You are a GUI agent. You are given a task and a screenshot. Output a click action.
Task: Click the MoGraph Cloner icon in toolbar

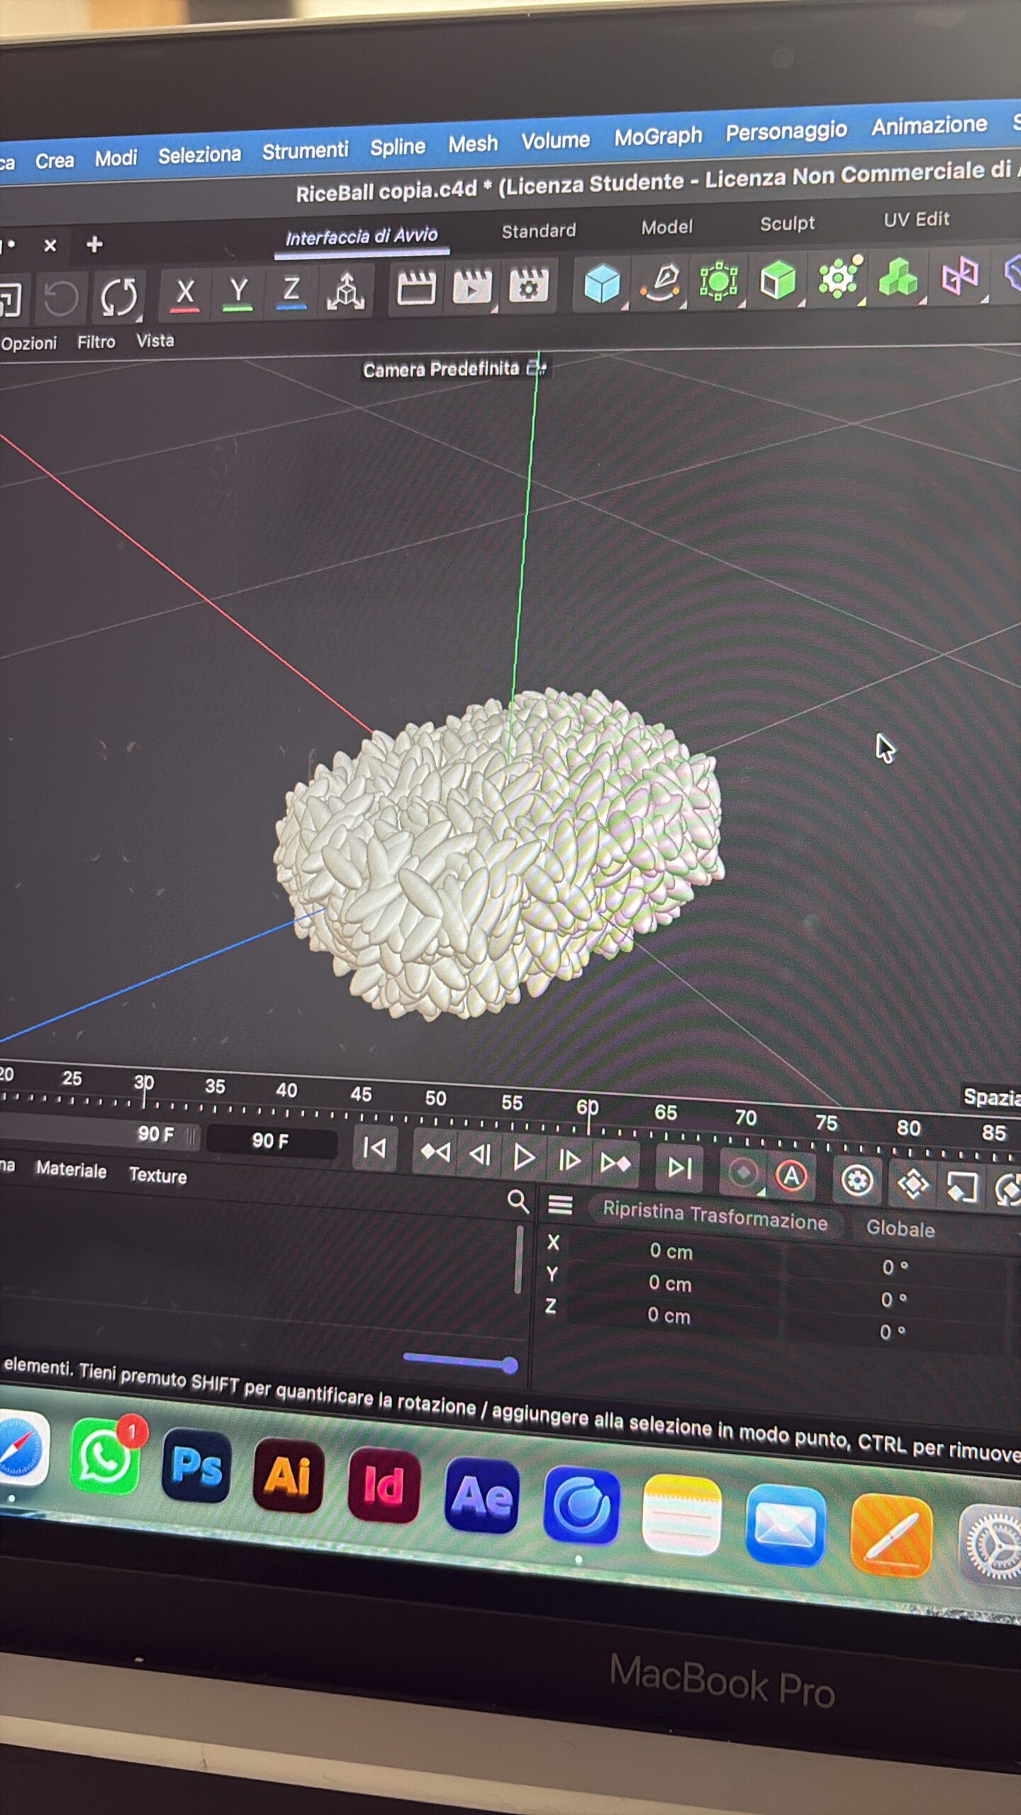click(x=897, y=277)
